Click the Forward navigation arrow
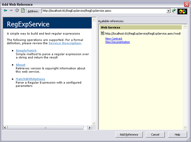The height and width of the screenshot is (142, 191). click(x=11, y=11)
